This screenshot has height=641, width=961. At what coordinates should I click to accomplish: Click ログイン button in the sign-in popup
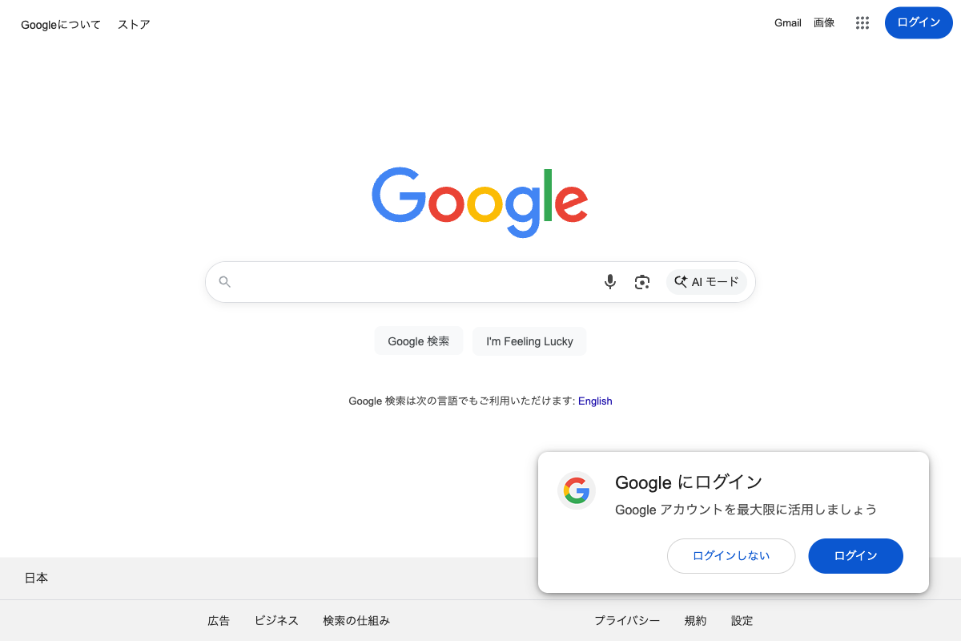click(x=856, y=556)
